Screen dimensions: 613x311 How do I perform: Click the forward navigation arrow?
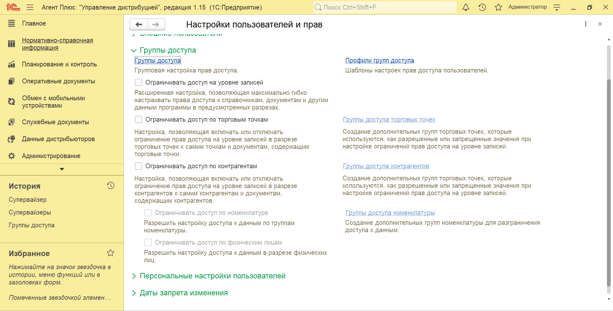tap(156, 24)
